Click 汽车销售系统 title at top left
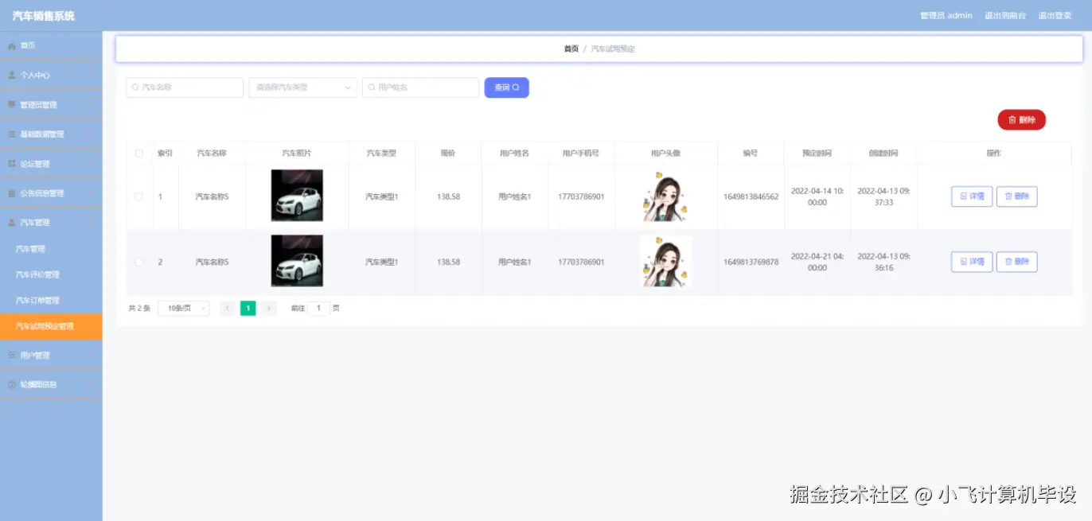1092x521 pixels. click(x=44, y=16)
